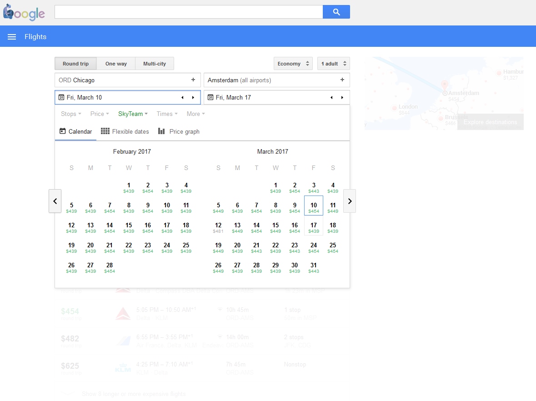Click the blue search magnifier button
Screen dimensions: 536x401
(336, 12)
